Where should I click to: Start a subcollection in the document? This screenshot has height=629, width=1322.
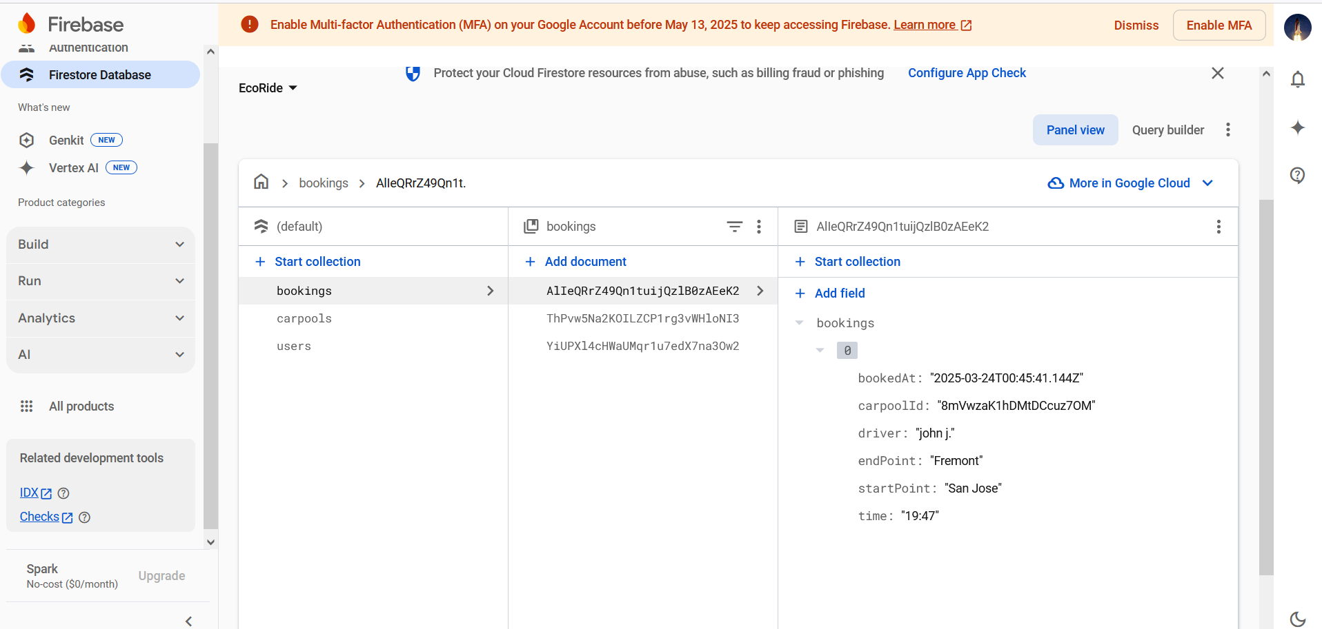click(x=847, y=262)
